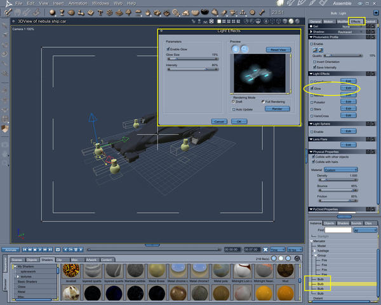Enable the Stars light effect
381x305 pixels.
(x=312, y=109)
